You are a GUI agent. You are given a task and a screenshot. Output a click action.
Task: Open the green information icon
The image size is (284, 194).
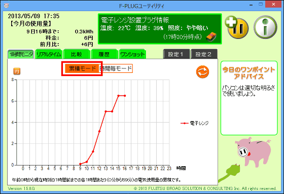coord(265,27)
